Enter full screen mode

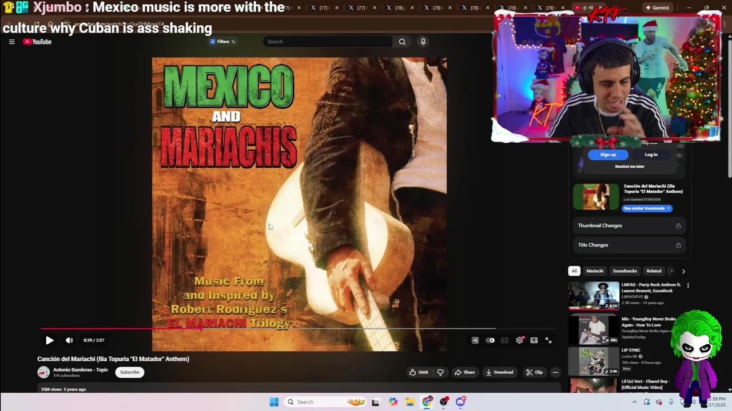click(x=548, y=340)
